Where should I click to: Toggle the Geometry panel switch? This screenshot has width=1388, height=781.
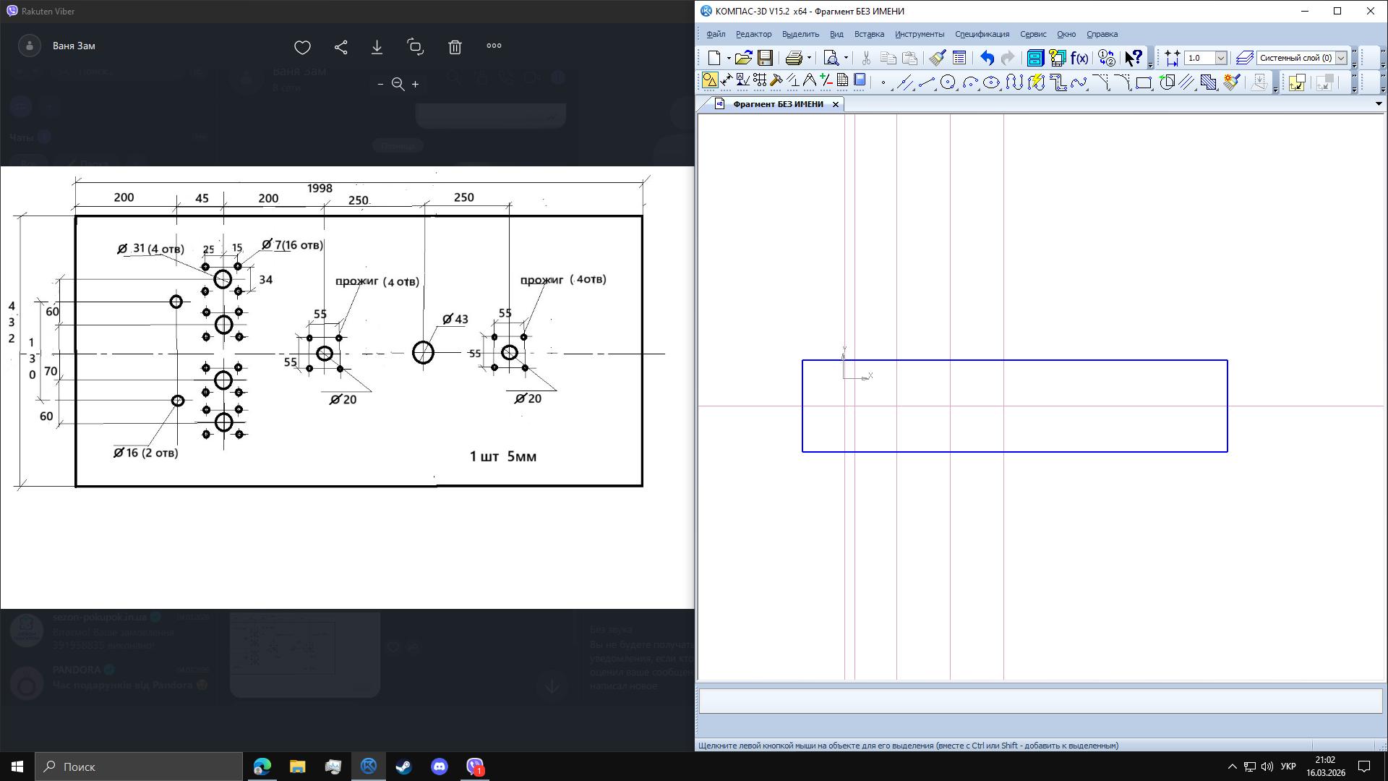pos(709,81)
